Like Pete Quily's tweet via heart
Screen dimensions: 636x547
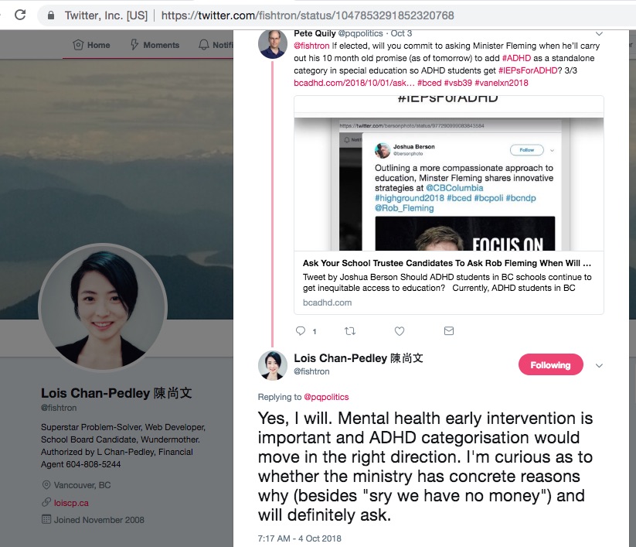(x=400, y=331)
